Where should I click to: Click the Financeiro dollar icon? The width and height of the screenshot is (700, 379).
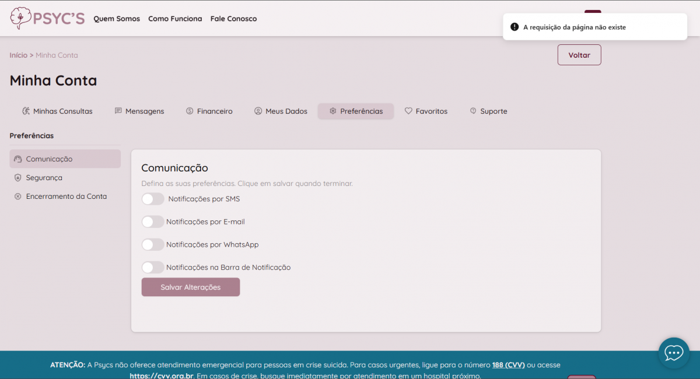[x=190, y=111]
